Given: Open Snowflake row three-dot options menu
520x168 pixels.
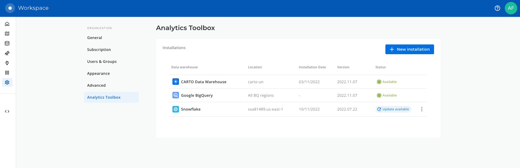Looking at the screenshot, I should coord(422,109).
